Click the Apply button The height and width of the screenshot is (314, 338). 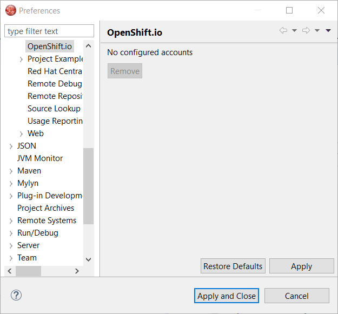click(x=301, y=266)
